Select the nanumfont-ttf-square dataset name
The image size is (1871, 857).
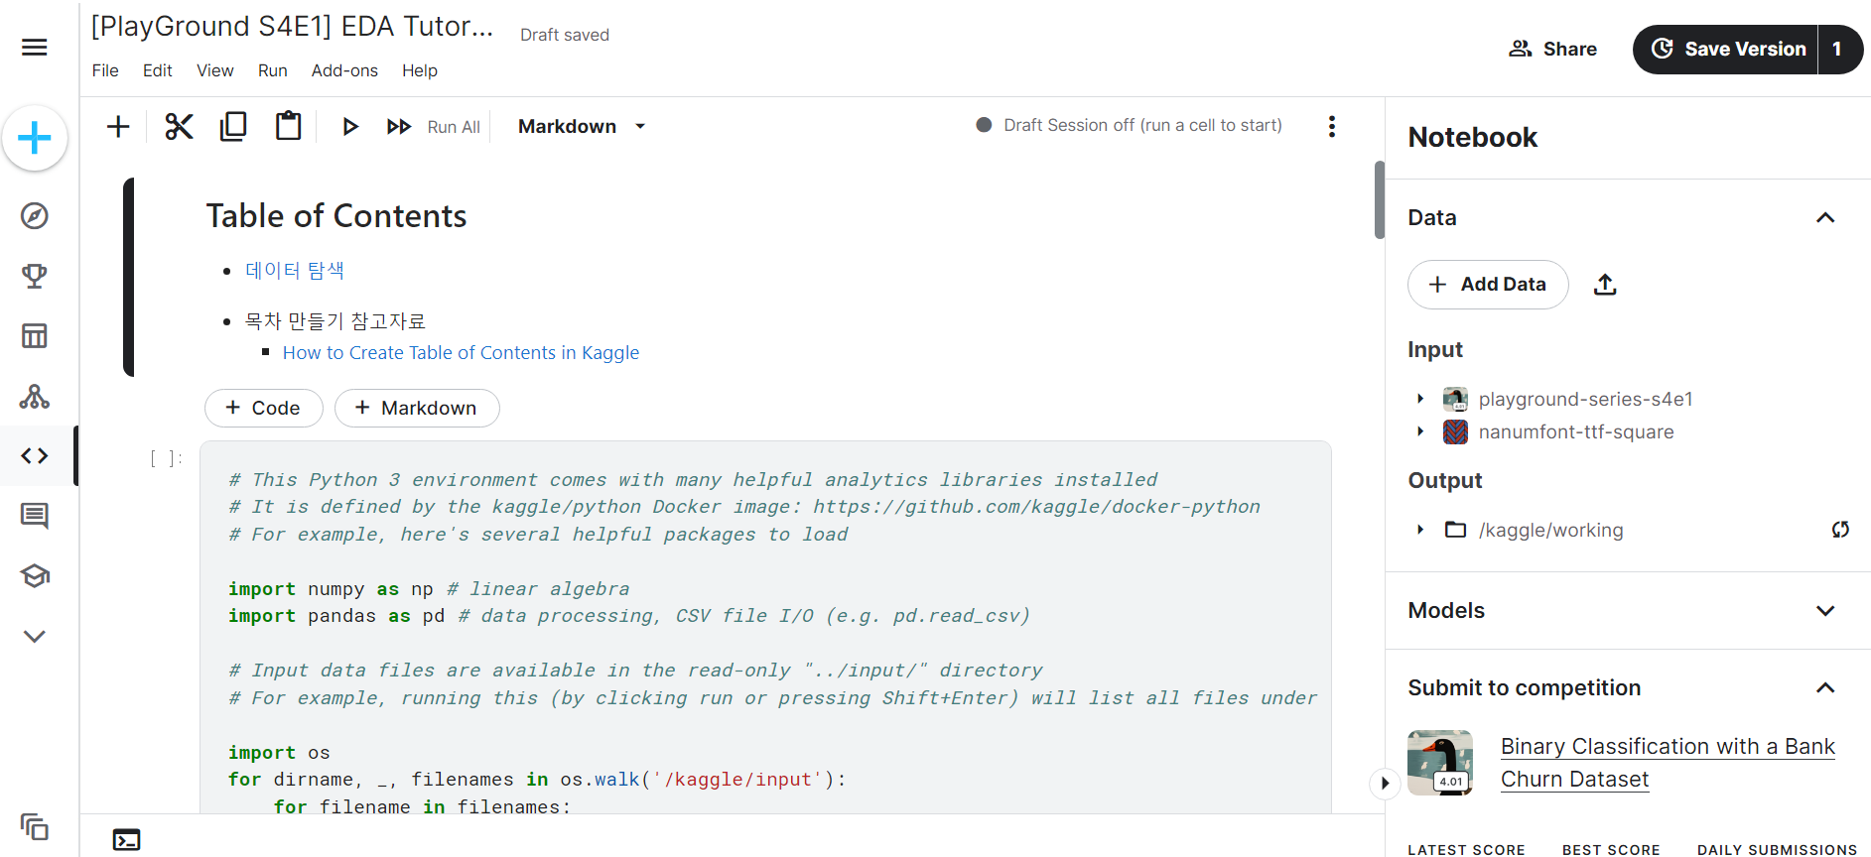pyautogui.click(x=1576, y=431)
